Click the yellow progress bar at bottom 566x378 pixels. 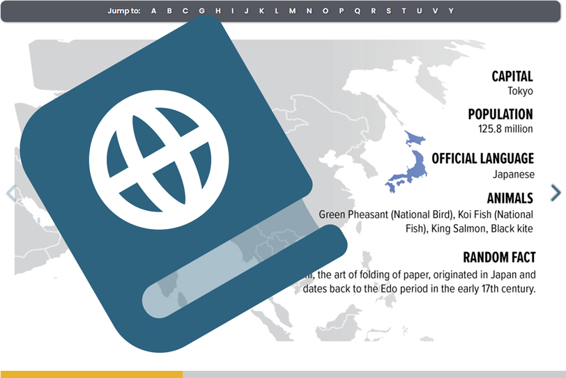click(91, 374)
